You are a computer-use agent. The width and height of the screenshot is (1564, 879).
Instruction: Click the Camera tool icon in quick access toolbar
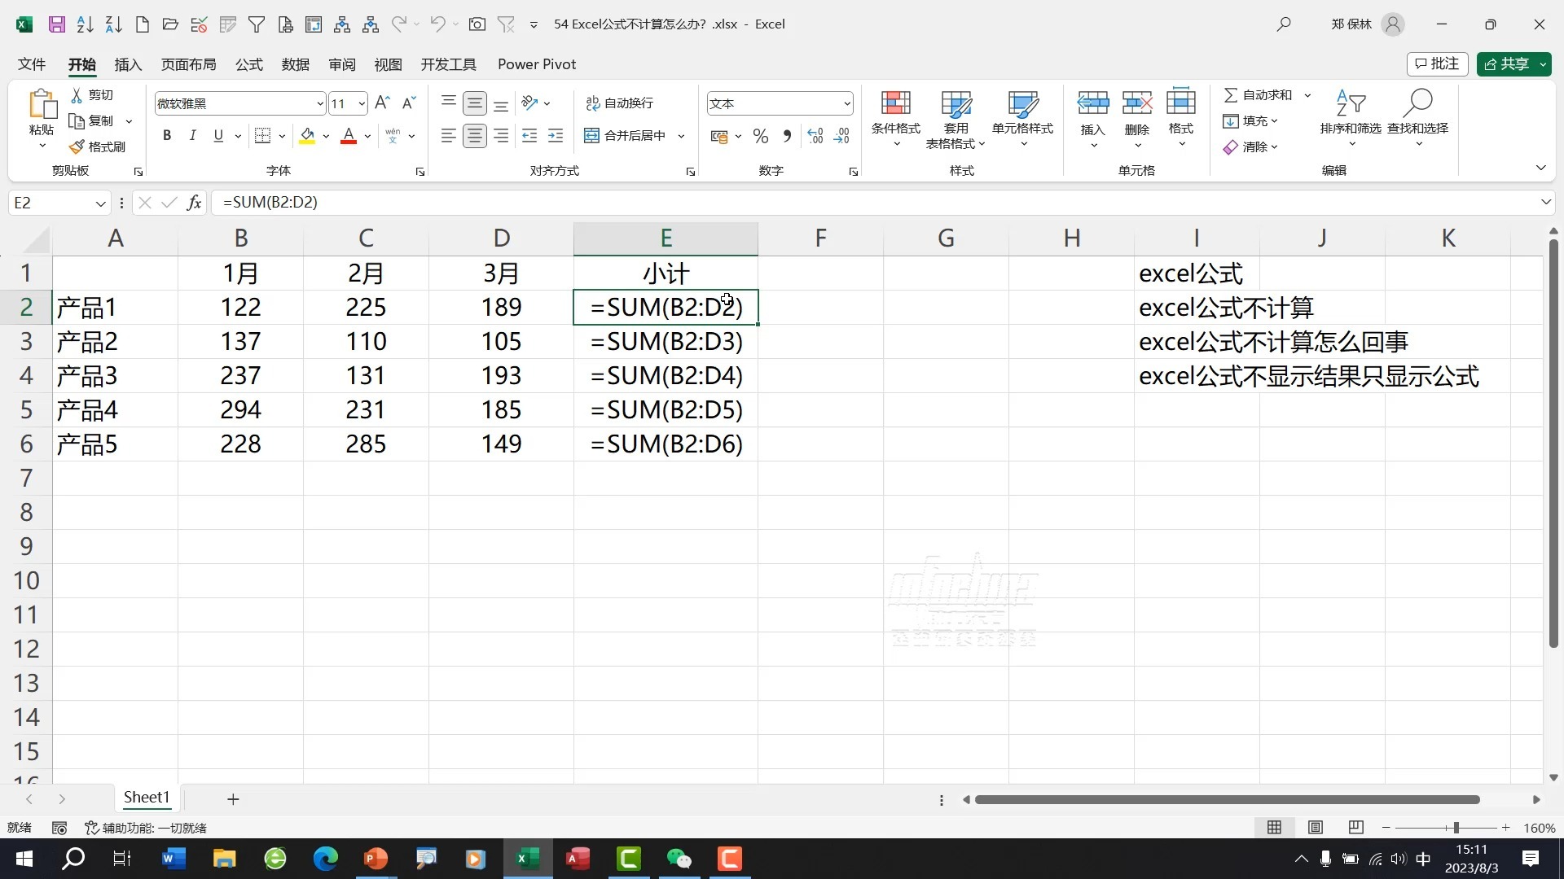(477, 24)
